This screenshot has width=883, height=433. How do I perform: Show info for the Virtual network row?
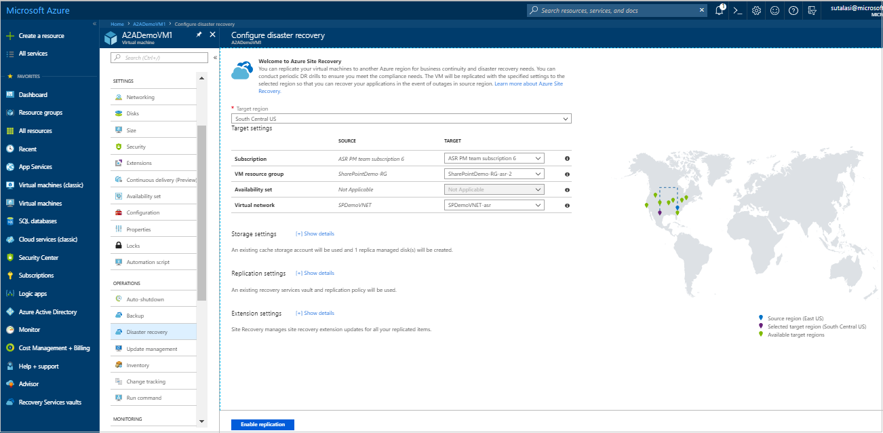(567, 205)
